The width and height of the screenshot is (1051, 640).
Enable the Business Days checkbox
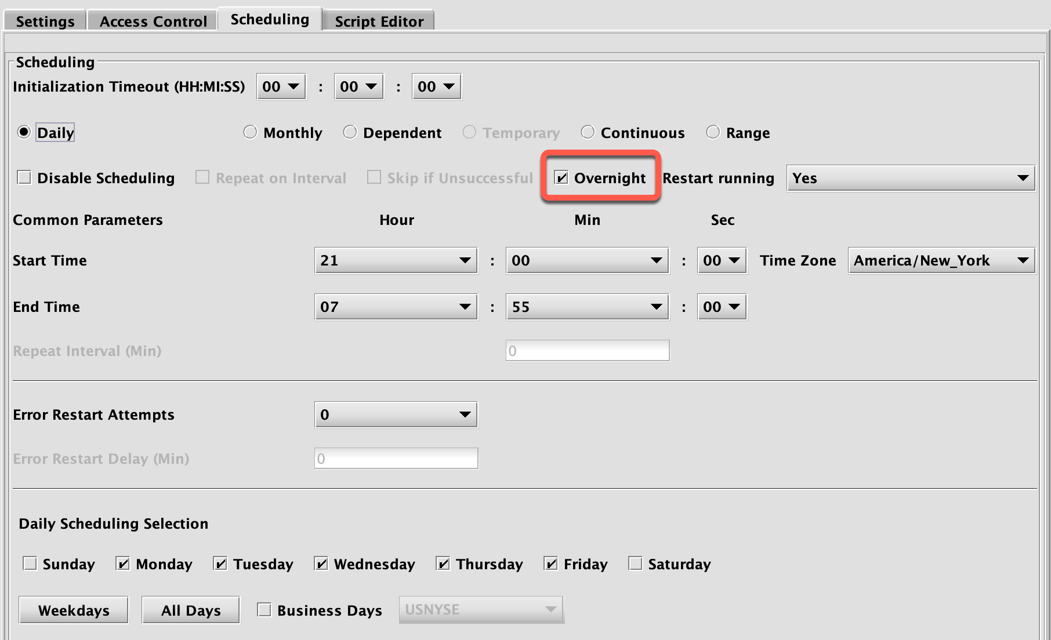coord(264,610)
